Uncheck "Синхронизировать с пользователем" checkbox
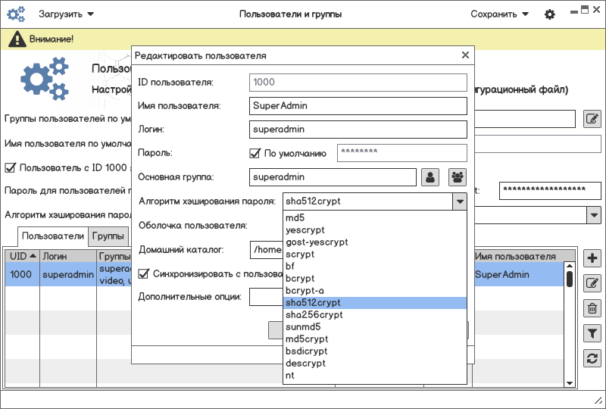 144,273
